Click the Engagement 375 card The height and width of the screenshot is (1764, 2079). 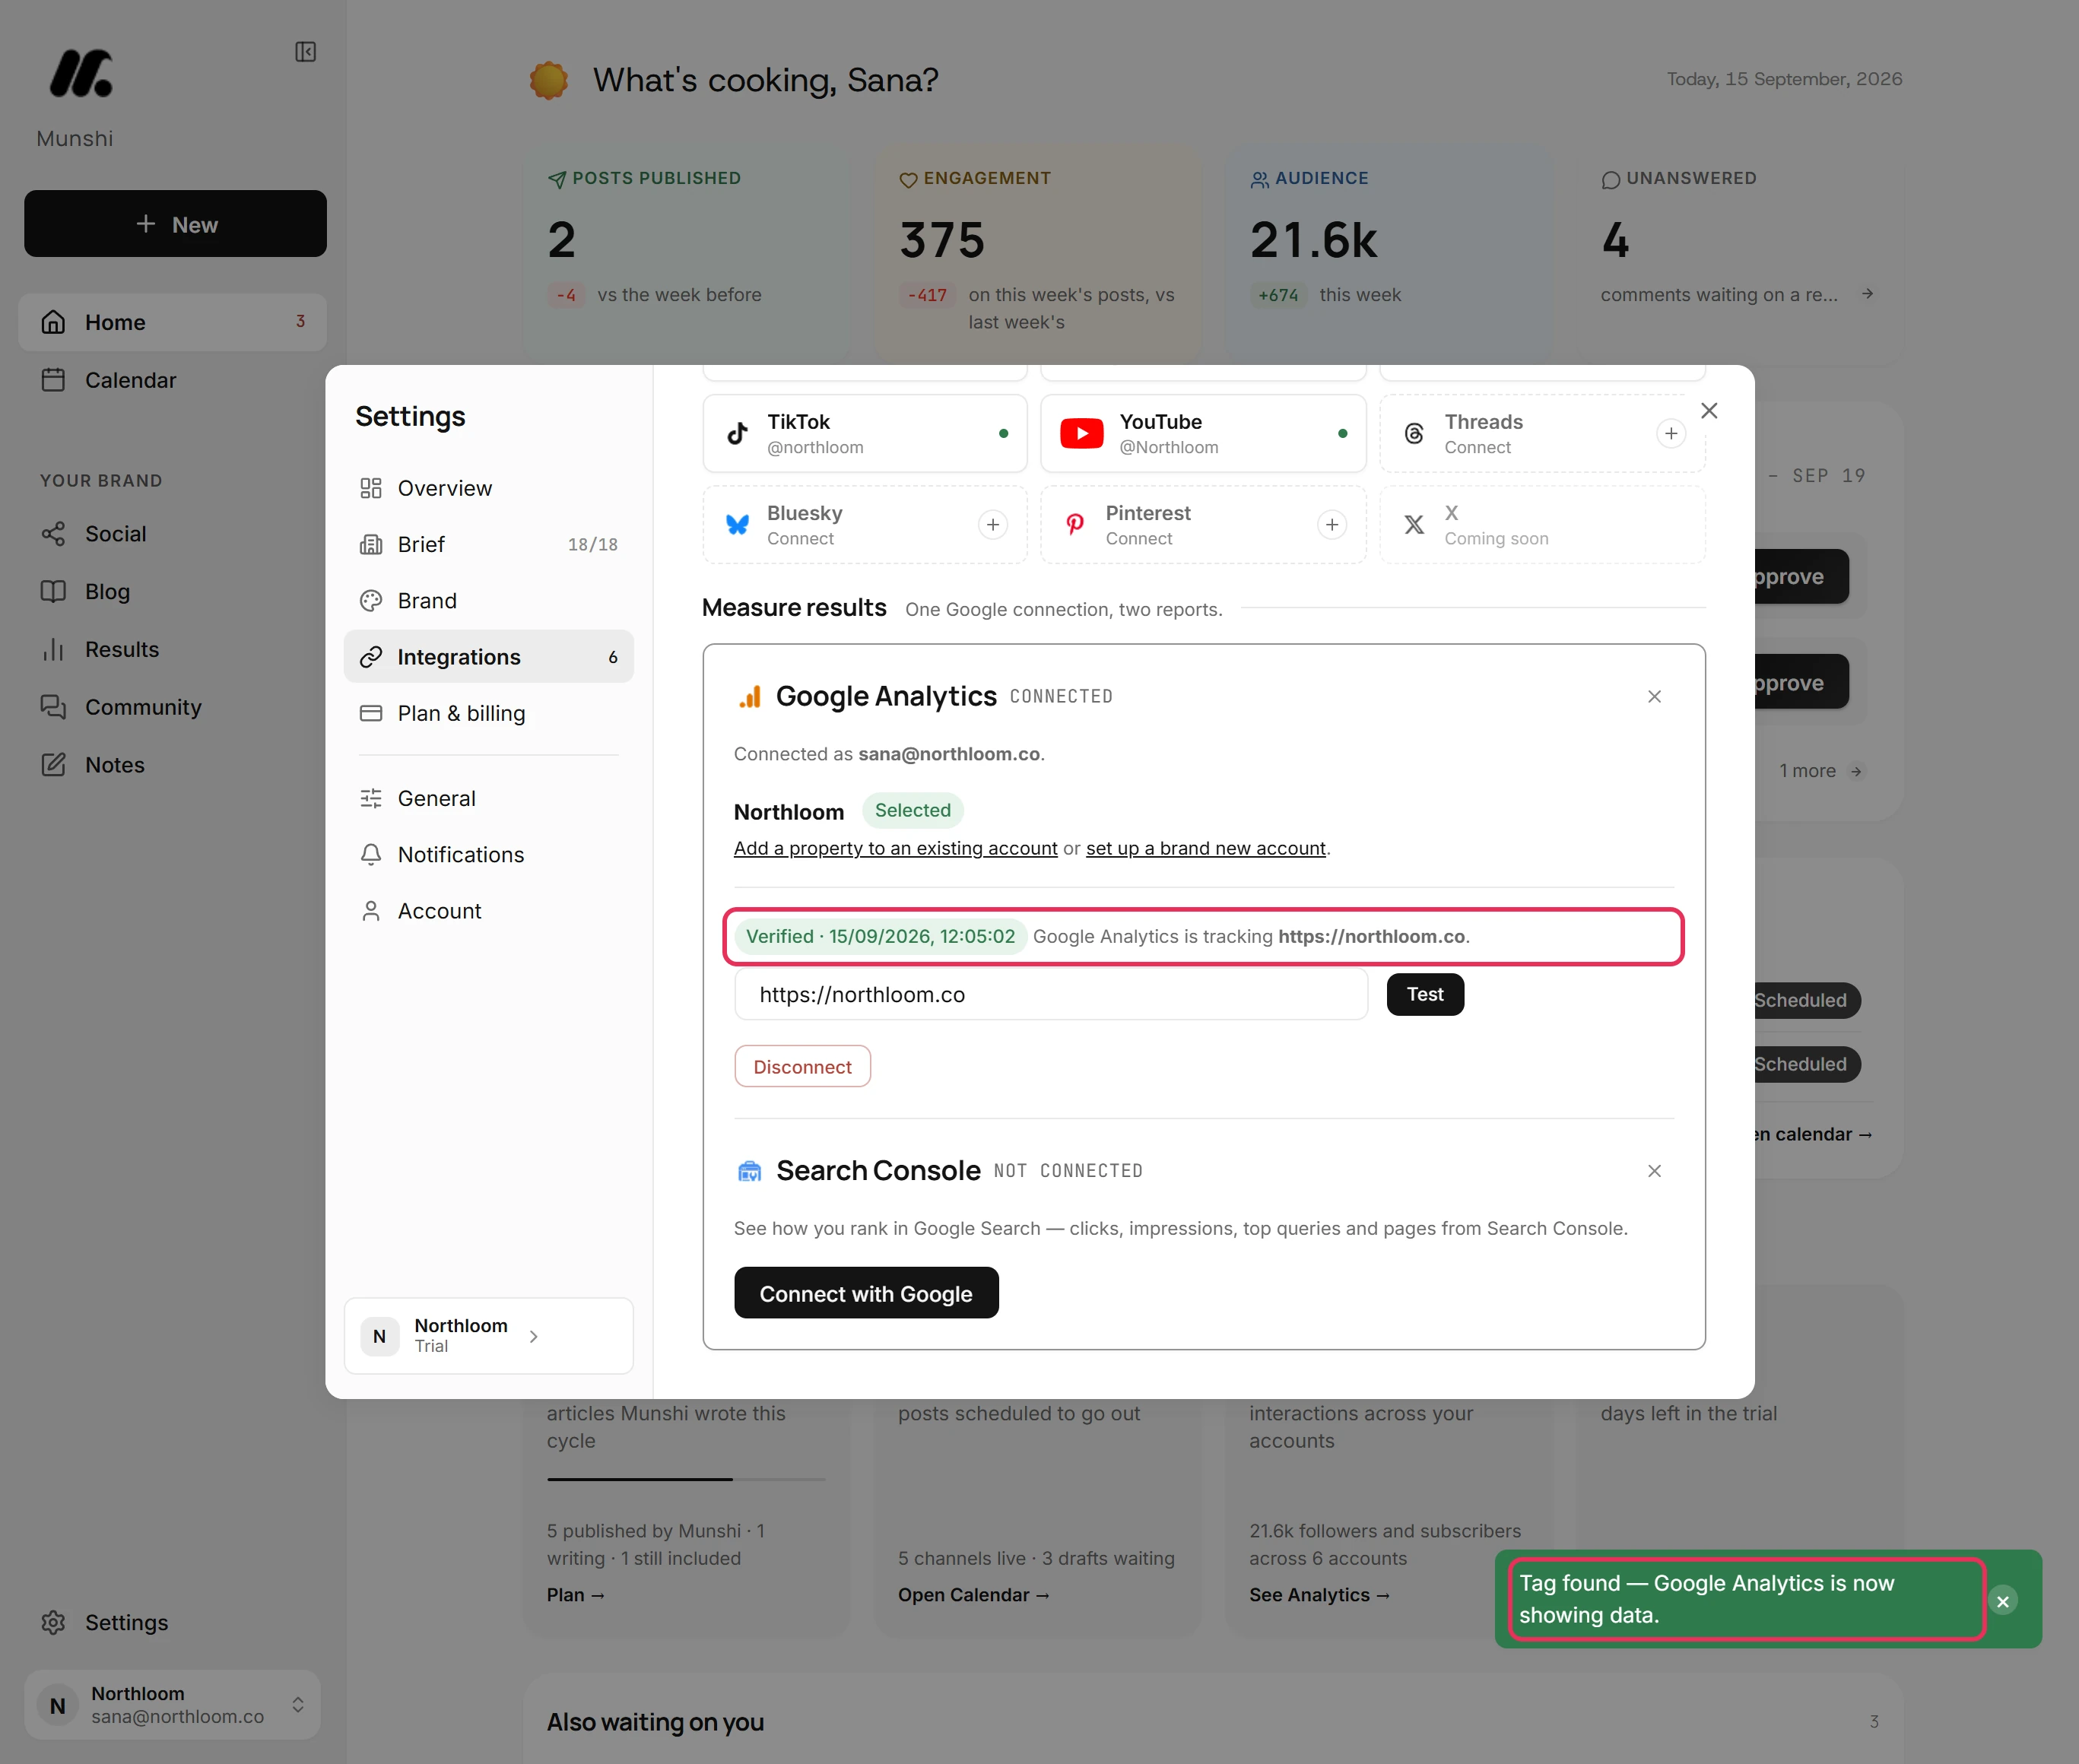1039,255
